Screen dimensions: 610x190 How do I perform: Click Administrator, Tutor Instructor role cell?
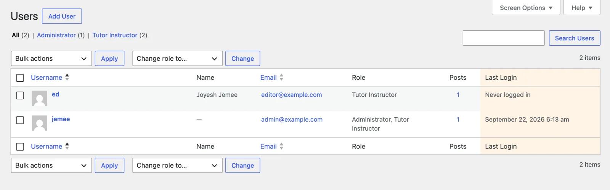click(380, 124)
